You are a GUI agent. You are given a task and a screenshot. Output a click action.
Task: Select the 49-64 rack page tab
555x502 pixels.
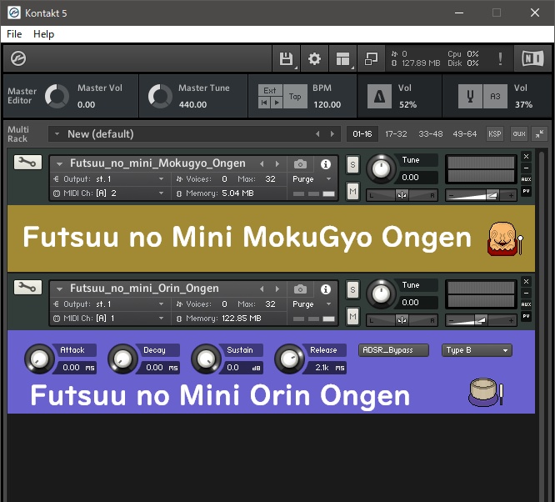(x=465, y=134)
